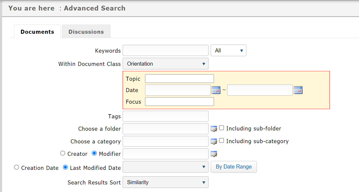
Task: Click into the Keywords text field
Action: pos(165,50)
